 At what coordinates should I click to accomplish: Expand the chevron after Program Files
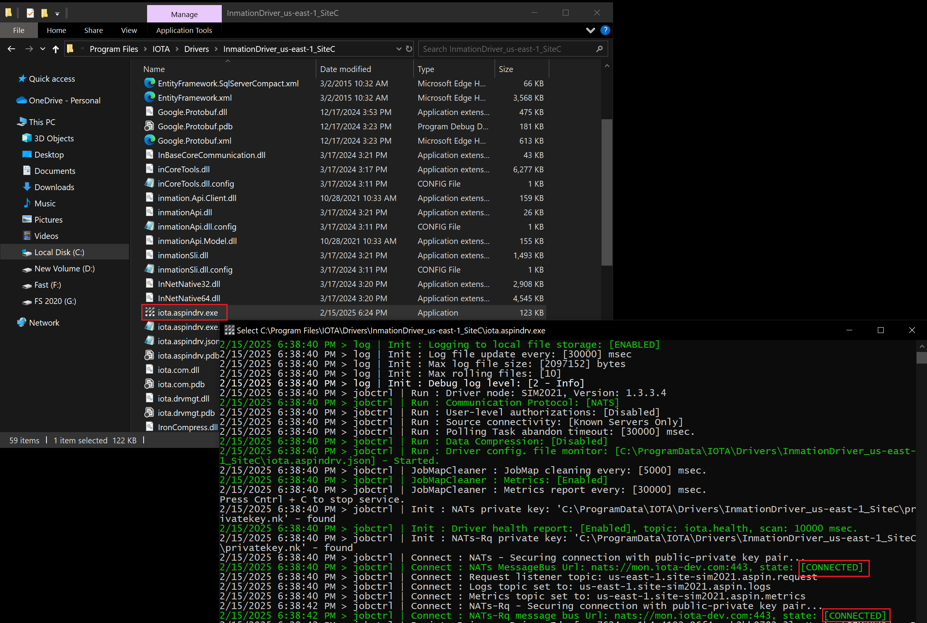tap(145, 49)
